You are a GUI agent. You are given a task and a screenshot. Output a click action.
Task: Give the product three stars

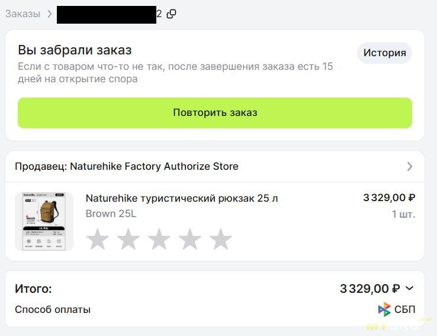click(159, 240)
